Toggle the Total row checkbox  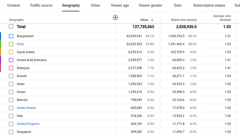coord(11,26)
